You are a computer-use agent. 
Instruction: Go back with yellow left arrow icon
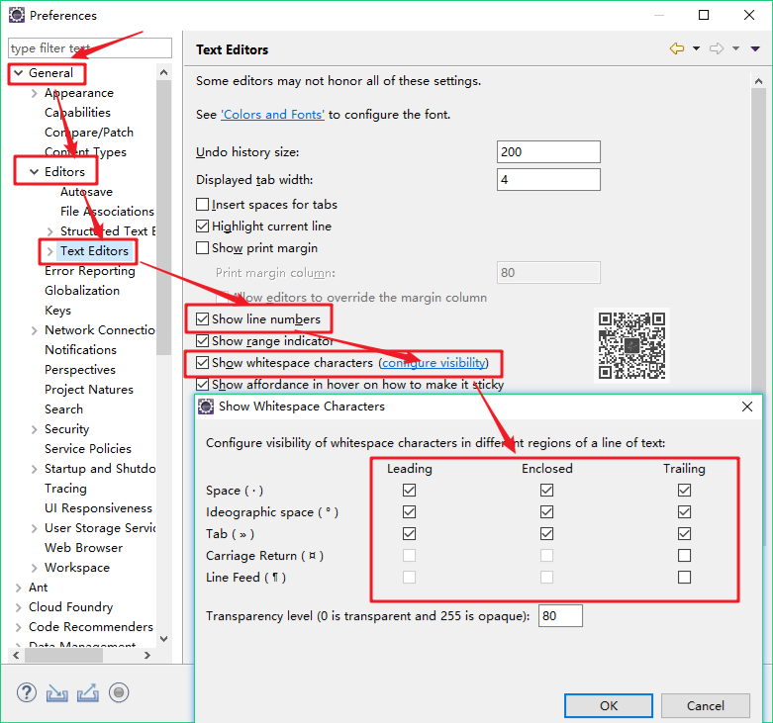[677, 48]
